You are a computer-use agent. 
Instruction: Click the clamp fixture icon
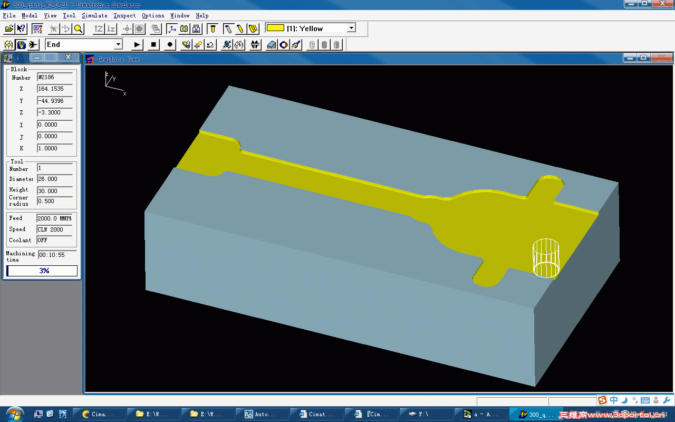tap(255, 45)
